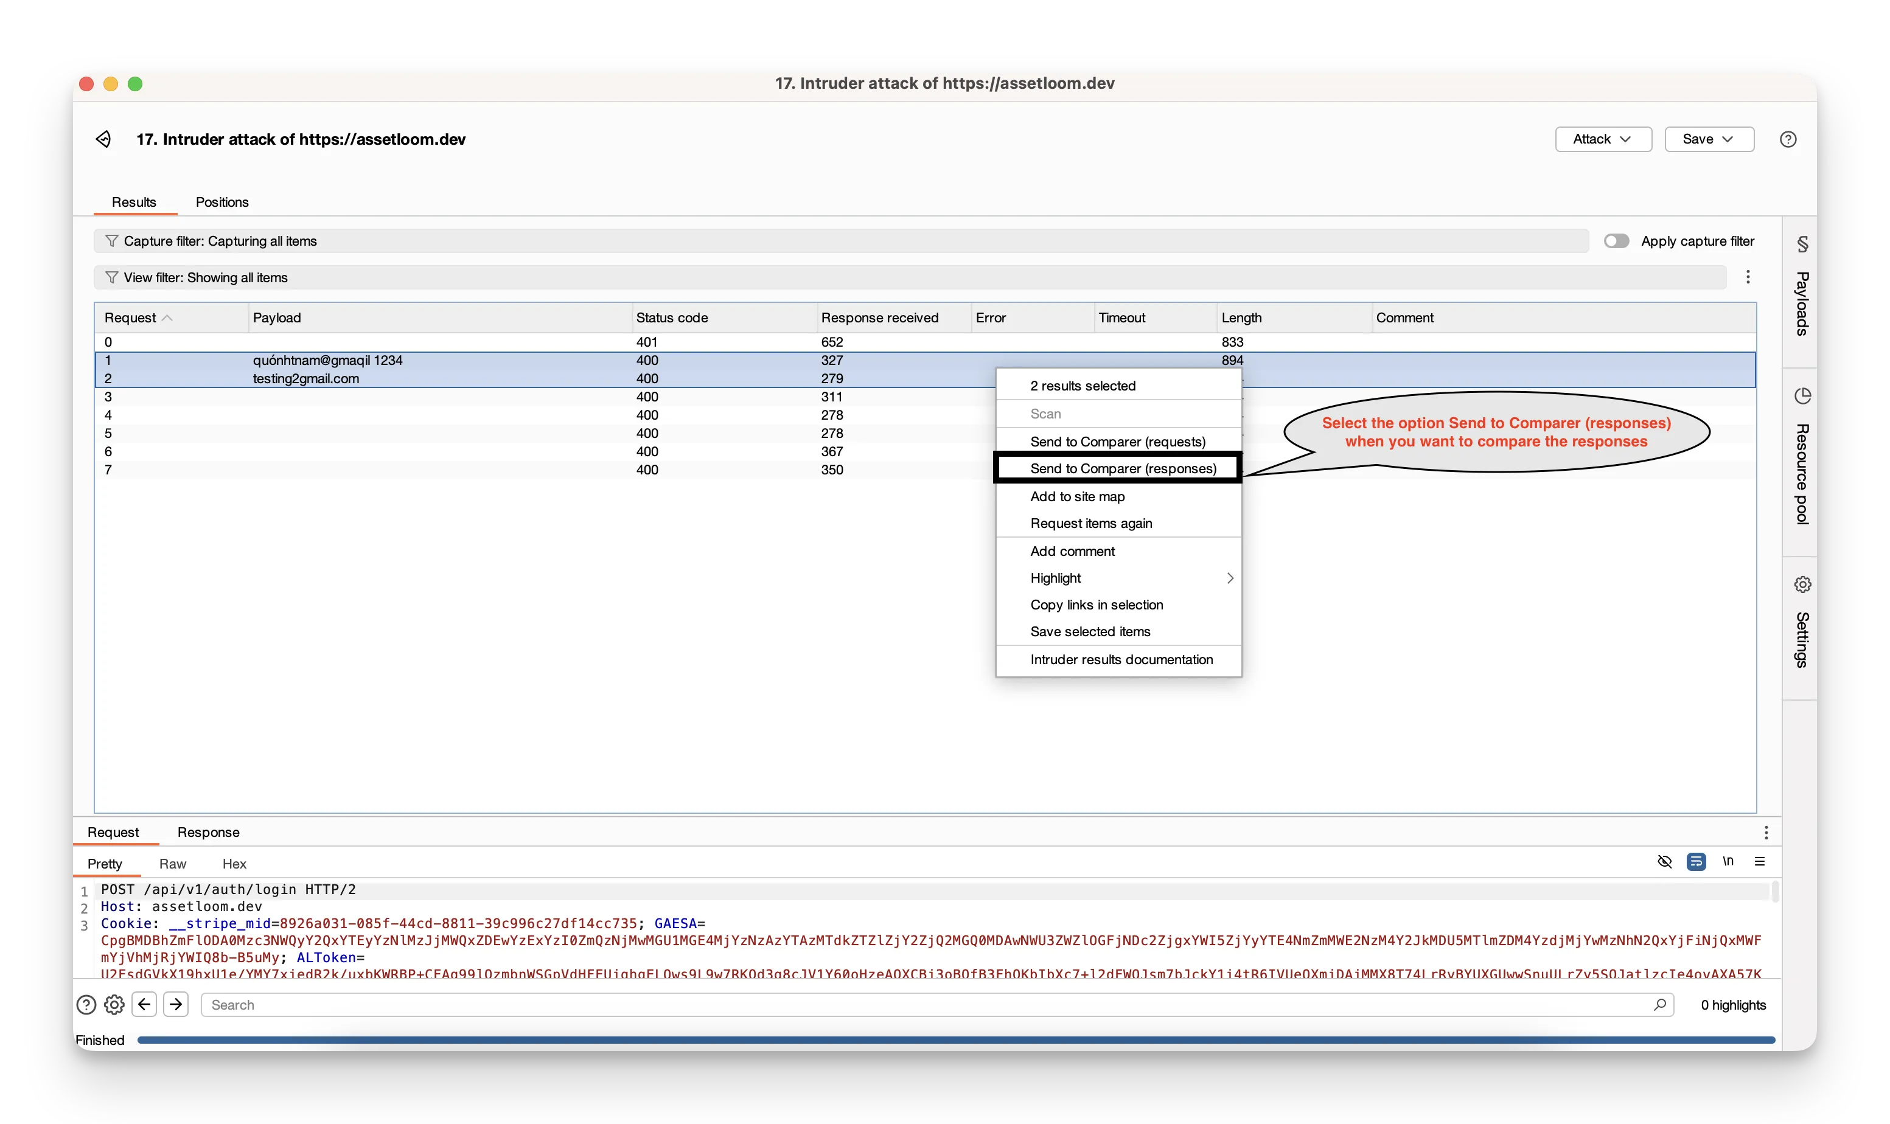Sort by the Comment column header
Viewport: 1890px width, 1124px height.
coord(1563,318)
